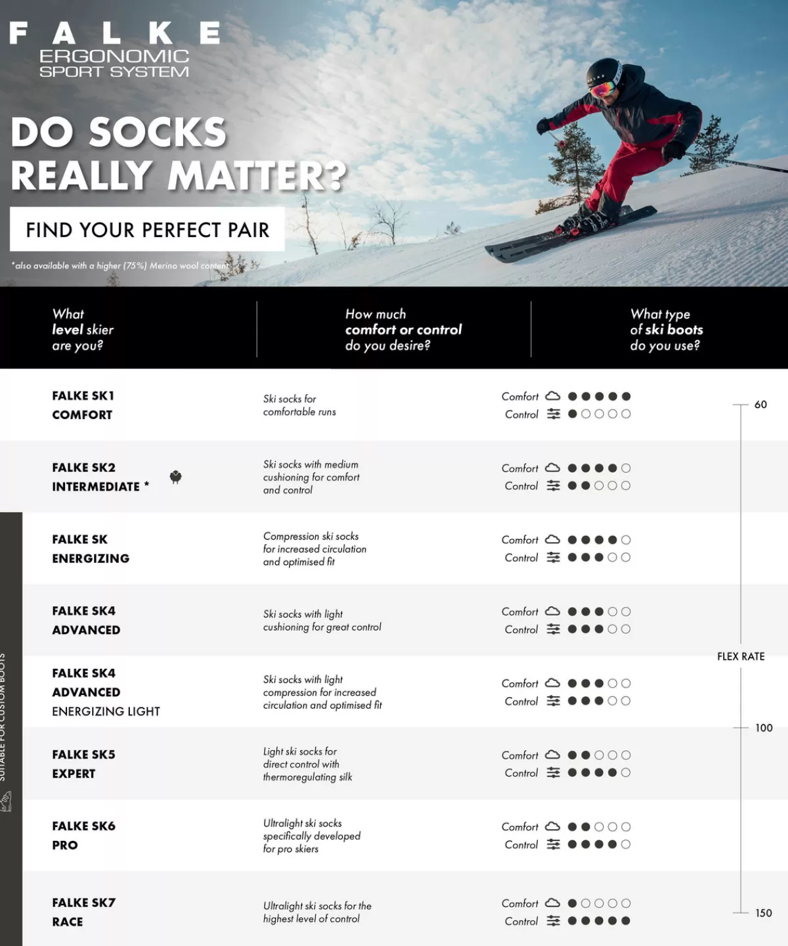Click the ski boots type column heading

tap(666, 330)
